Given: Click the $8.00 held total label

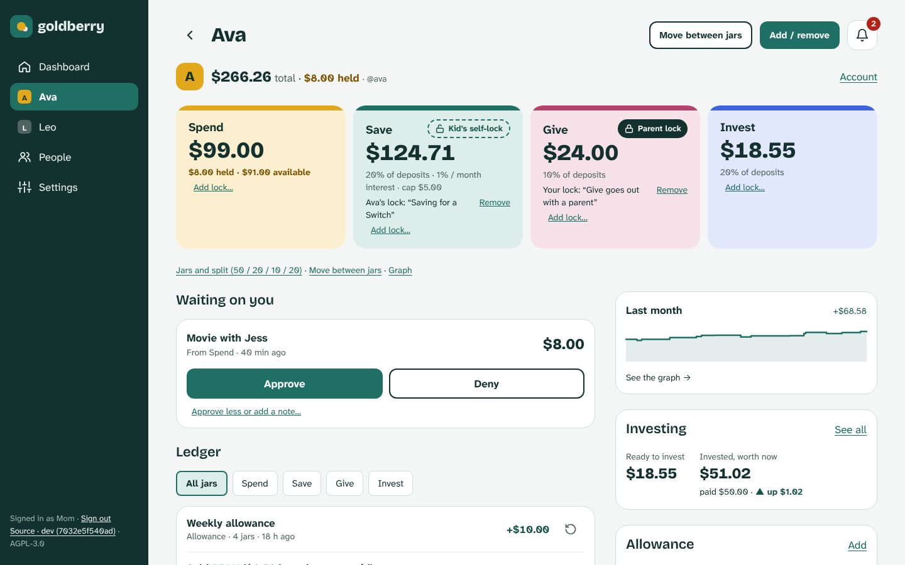Looking at the screenshot, I should [x=332, y=78].
